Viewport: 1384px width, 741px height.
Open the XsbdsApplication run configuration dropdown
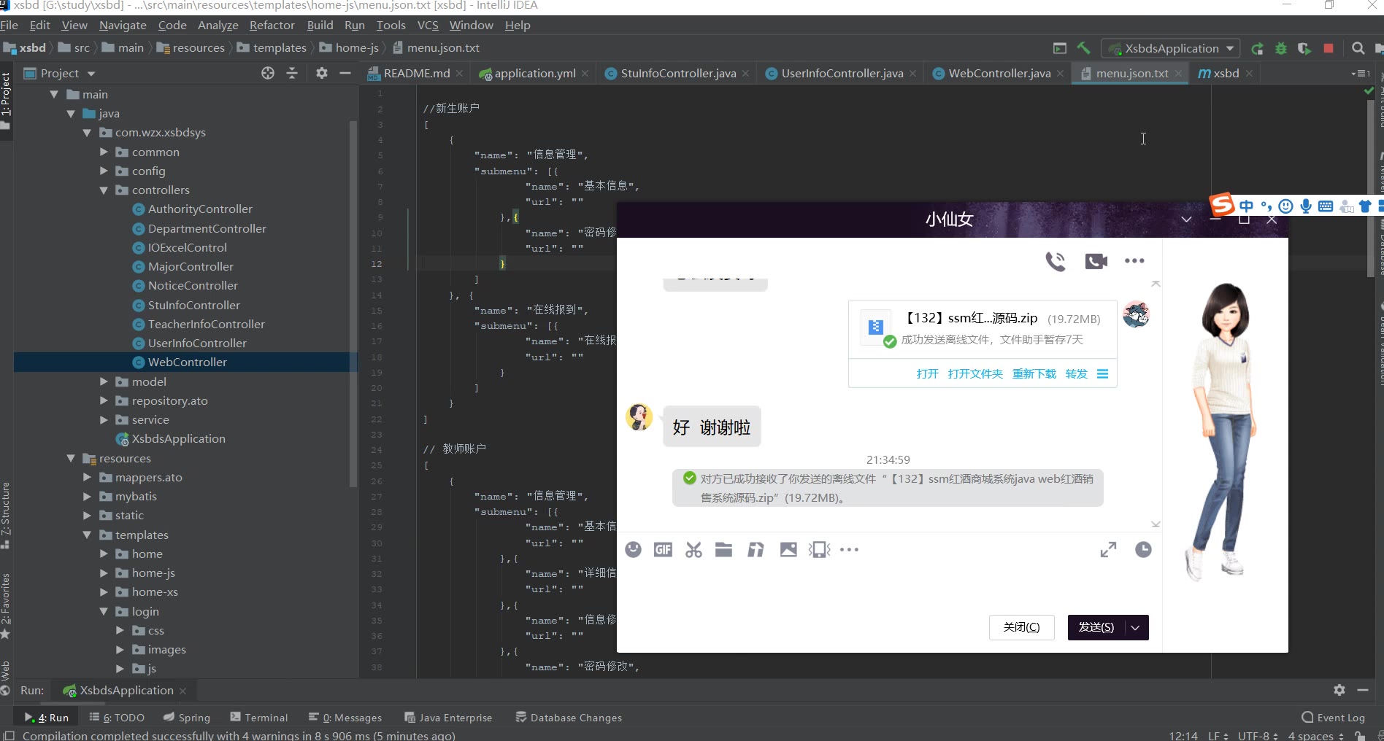click(1171, 48)
